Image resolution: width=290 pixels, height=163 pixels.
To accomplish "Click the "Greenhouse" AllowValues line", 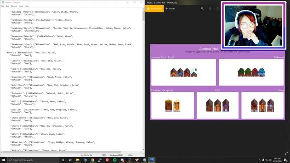I will [41, 77].
